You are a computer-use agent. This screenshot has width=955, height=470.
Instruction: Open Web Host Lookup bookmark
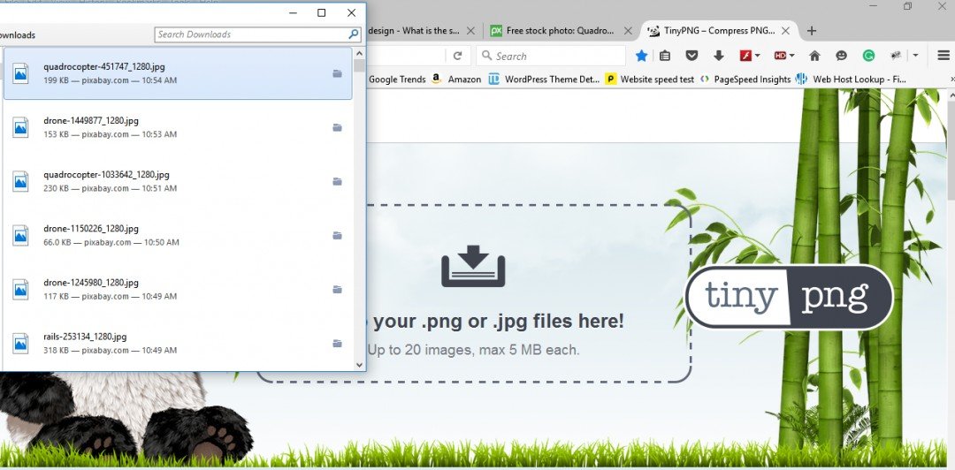pos(851,80)
